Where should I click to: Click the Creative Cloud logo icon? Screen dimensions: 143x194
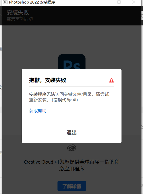(71, 148)
